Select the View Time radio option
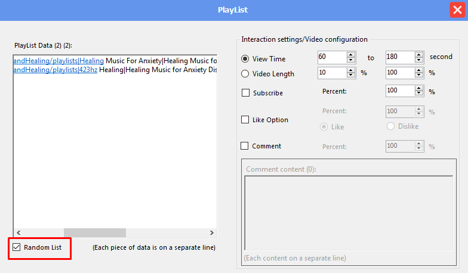 tap(245, 59)
